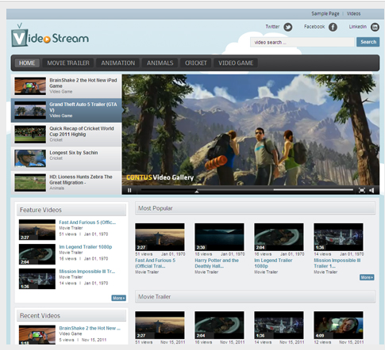The height and width of the screenshot is (350, 385).
Task: Click the 2:27 thumbnail in Movie Trailer section
Action: tap(160, 325)
